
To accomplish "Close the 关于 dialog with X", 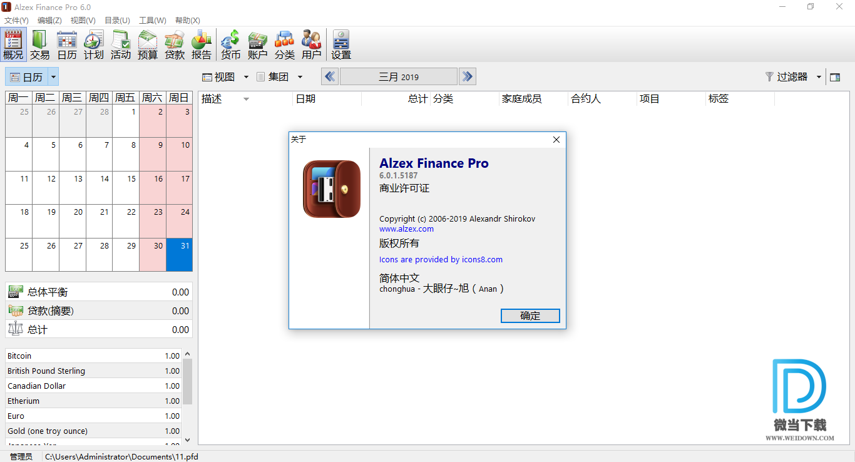I will [x=556, y=140].
